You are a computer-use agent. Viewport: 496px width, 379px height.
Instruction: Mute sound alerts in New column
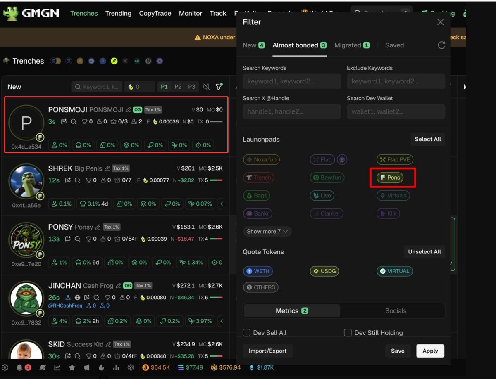tap(206, 87)
